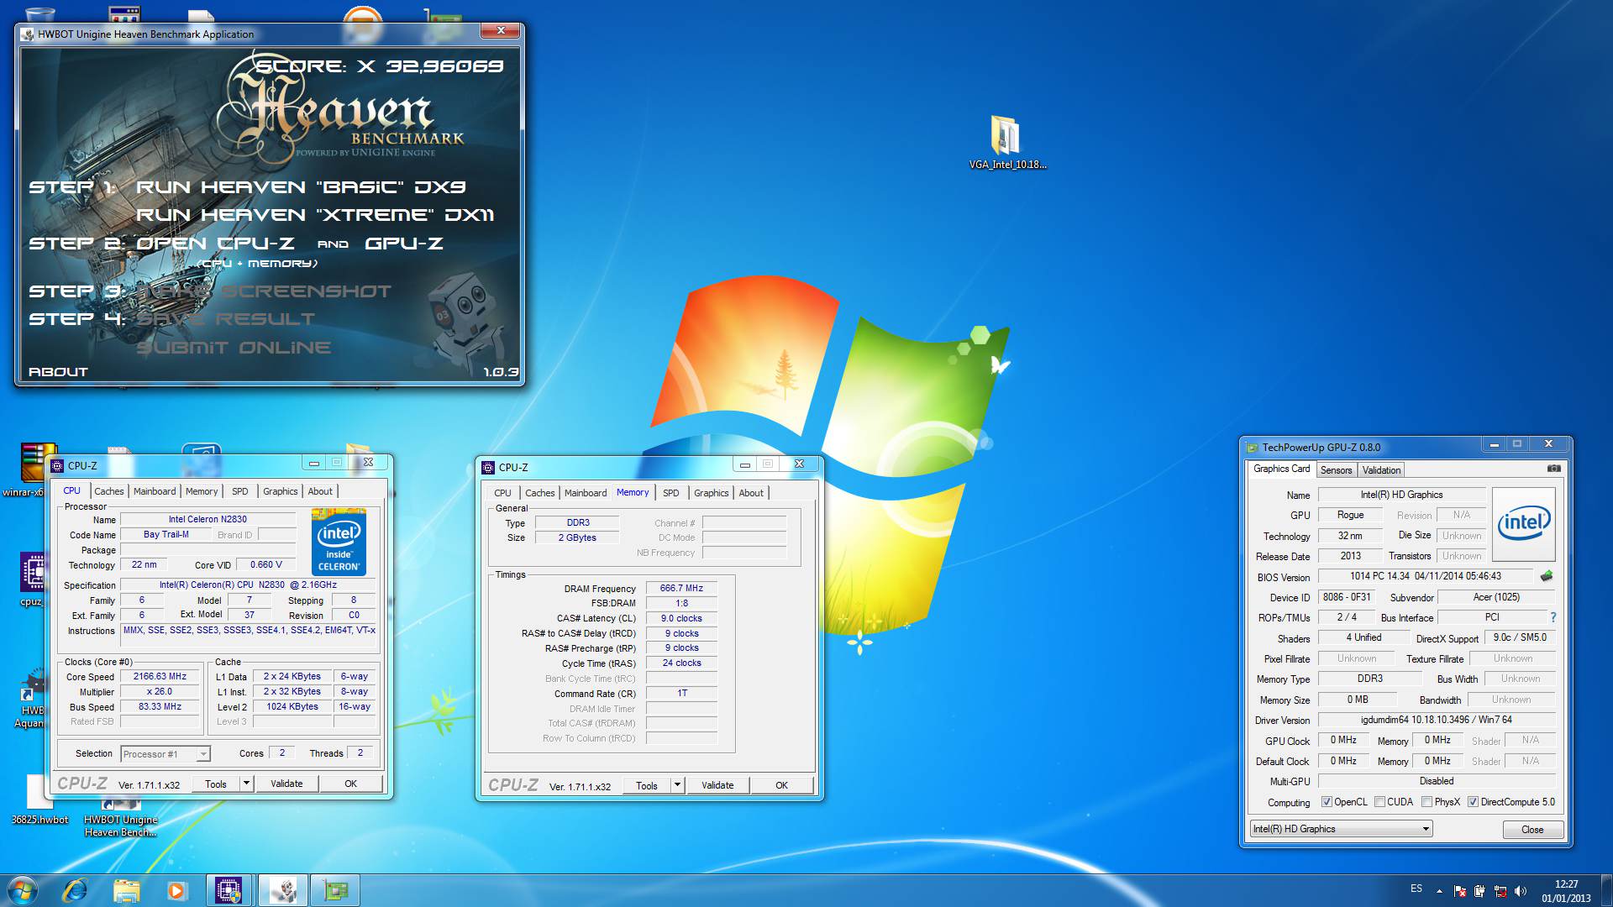The image size is (1613, 907).
Task: Click the Specification field in CPU-Z
Action: 248,585
